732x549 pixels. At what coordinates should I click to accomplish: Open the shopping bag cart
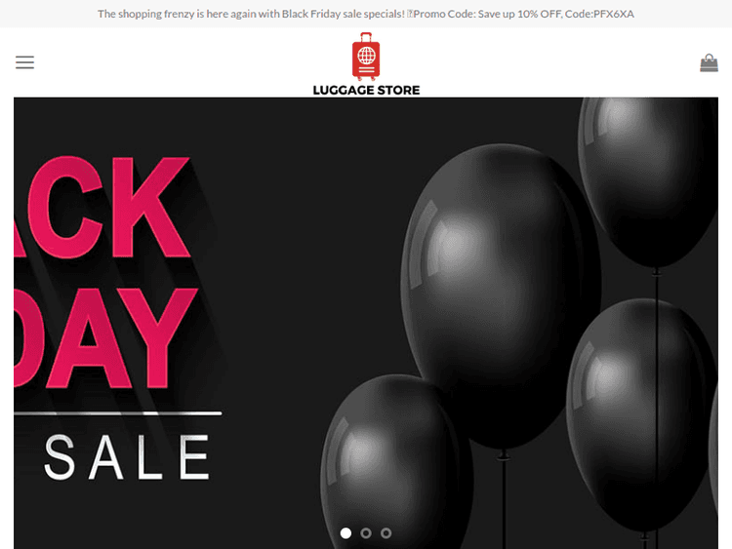pos(709,63)
